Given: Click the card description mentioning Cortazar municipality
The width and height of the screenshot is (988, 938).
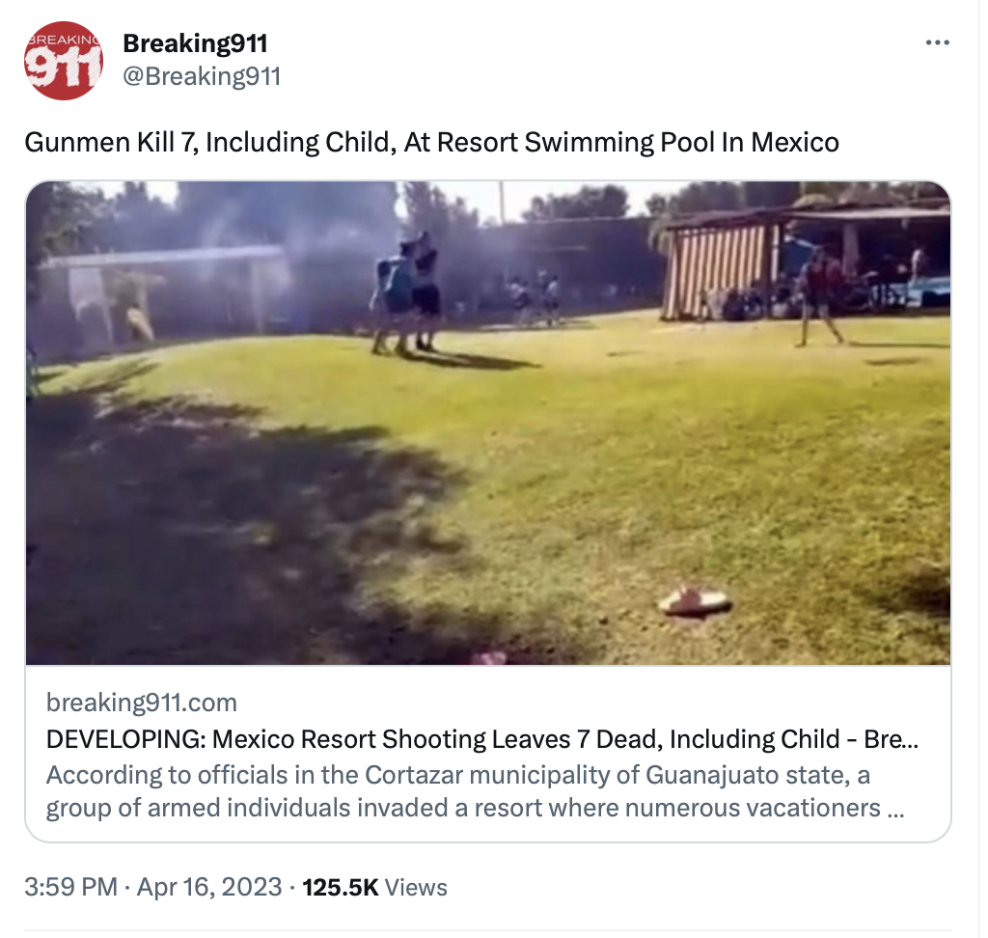Looking at the screenshot, I should (475, 791).
